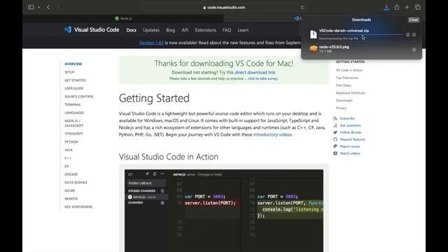
Task: Switch to the Node.js browser tab
Action: tap(123, 19)
